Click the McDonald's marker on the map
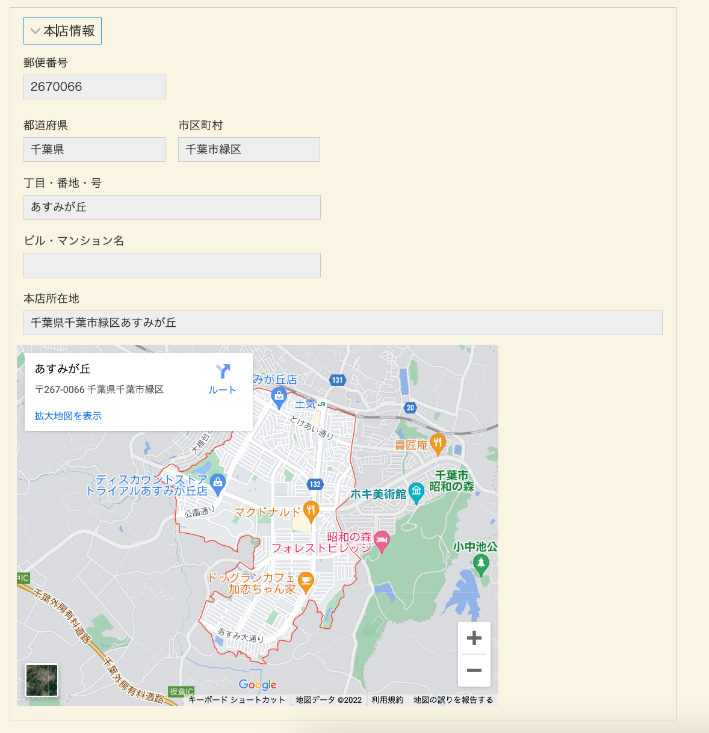This screenshot has height=733, width=709. [310, 509]
